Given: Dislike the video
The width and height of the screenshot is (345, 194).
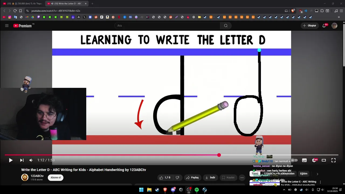Looking at the screenshot, I should [177, 178].
